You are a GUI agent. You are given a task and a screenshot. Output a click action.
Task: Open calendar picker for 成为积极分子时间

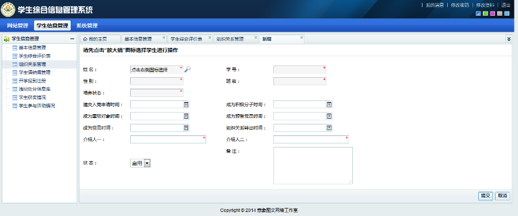click(329, 104)
